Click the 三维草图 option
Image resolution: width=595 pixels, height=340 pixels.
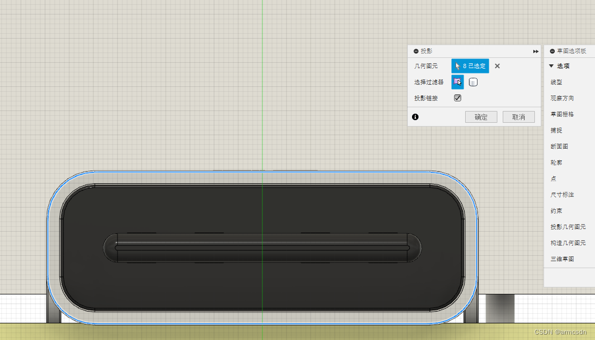[562, 259]
